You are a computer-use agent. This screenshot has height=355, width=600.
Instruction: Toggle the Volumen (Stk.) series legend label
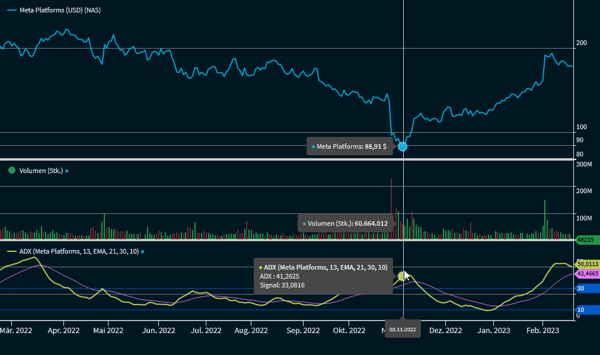coord(41,171)
